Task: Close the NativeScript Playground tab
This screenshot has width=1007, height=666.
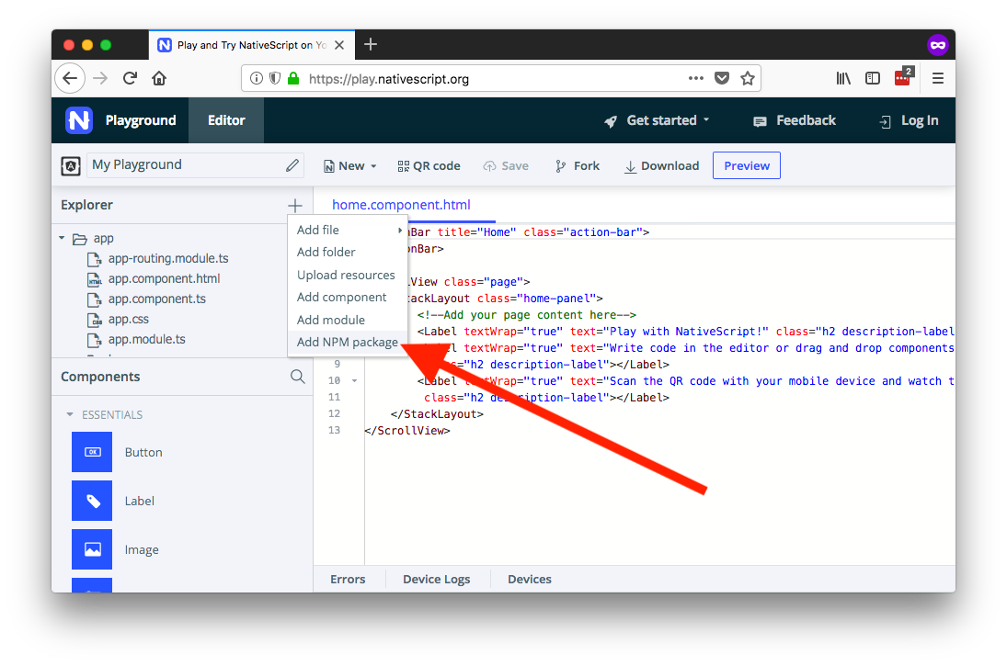Action: tap(339, 45)
